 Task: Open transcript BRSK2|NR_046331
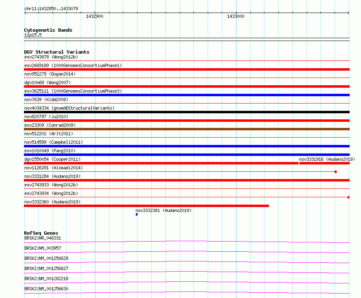tap(43, 238)
